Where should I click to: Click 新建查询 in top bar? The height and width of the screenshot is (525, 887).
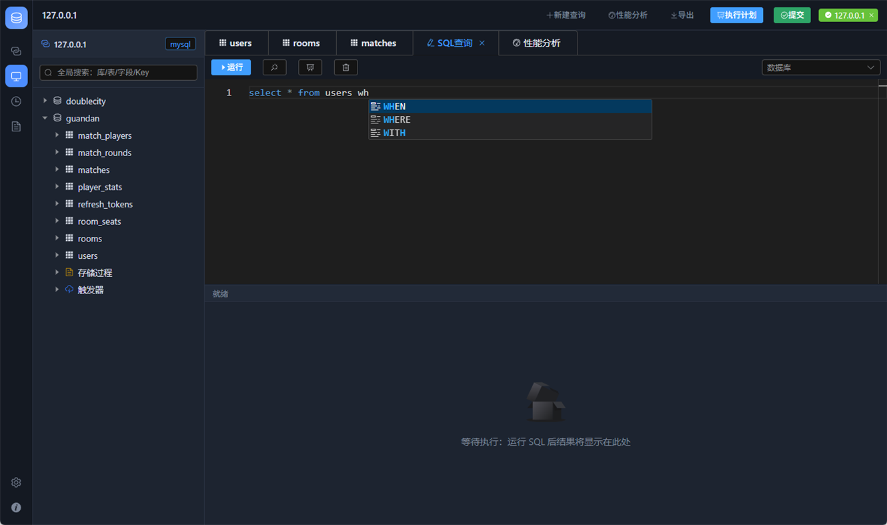(x=566, y=15)
